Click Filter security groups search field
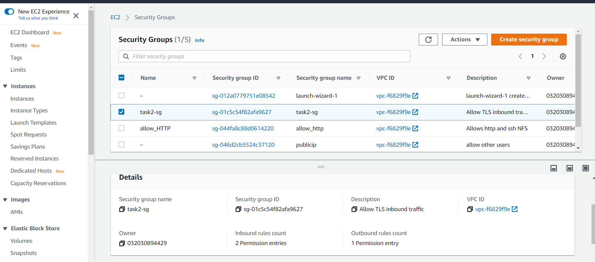Screen dimensions: 595x262 click(x=264, y=56)
